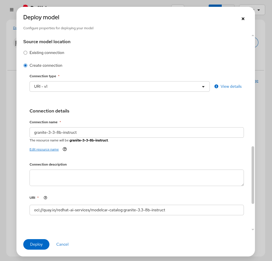Click the Connection description text area

pos(137,178)
